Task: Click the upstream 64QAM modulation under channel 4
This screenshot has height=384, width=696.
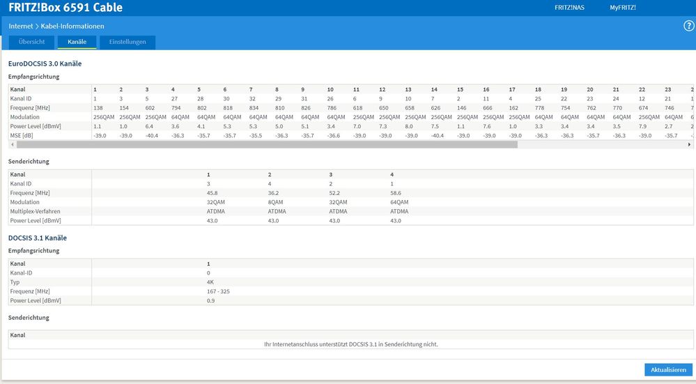Action: (399, 202)
